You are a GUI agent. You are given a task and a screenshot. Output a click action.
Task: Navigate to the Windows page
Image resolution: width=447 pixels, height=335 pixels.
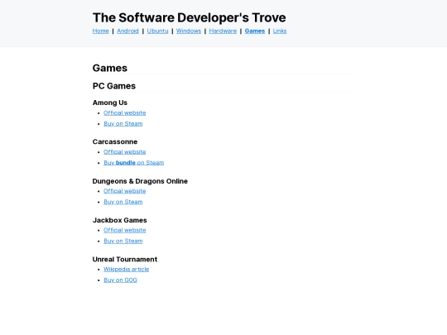coord(189,31)
